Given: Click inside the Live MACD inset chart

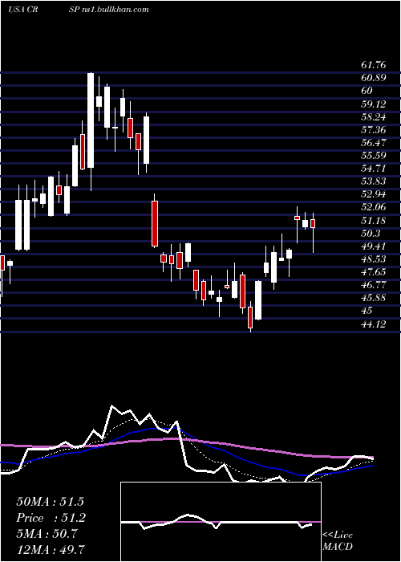Looking at the screenshot, I should click(221, 522).
